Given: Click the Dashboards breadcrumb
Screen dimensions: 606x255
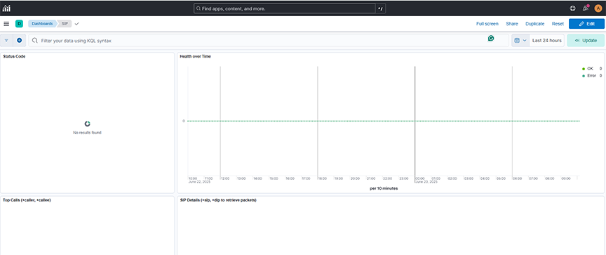Looking at the screenshot, I should [x=42, y=24].
